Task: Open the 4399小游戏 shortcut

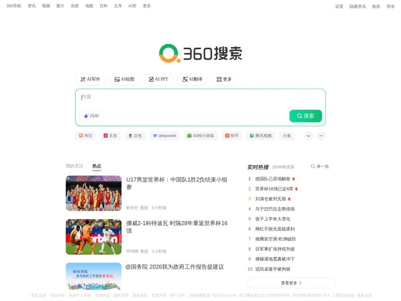Action: click(x=200, y=135)
